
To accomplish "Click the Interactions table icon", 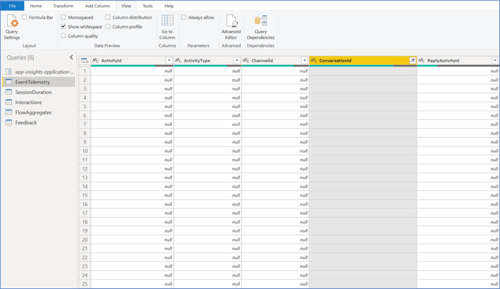I will pos(8,103).
